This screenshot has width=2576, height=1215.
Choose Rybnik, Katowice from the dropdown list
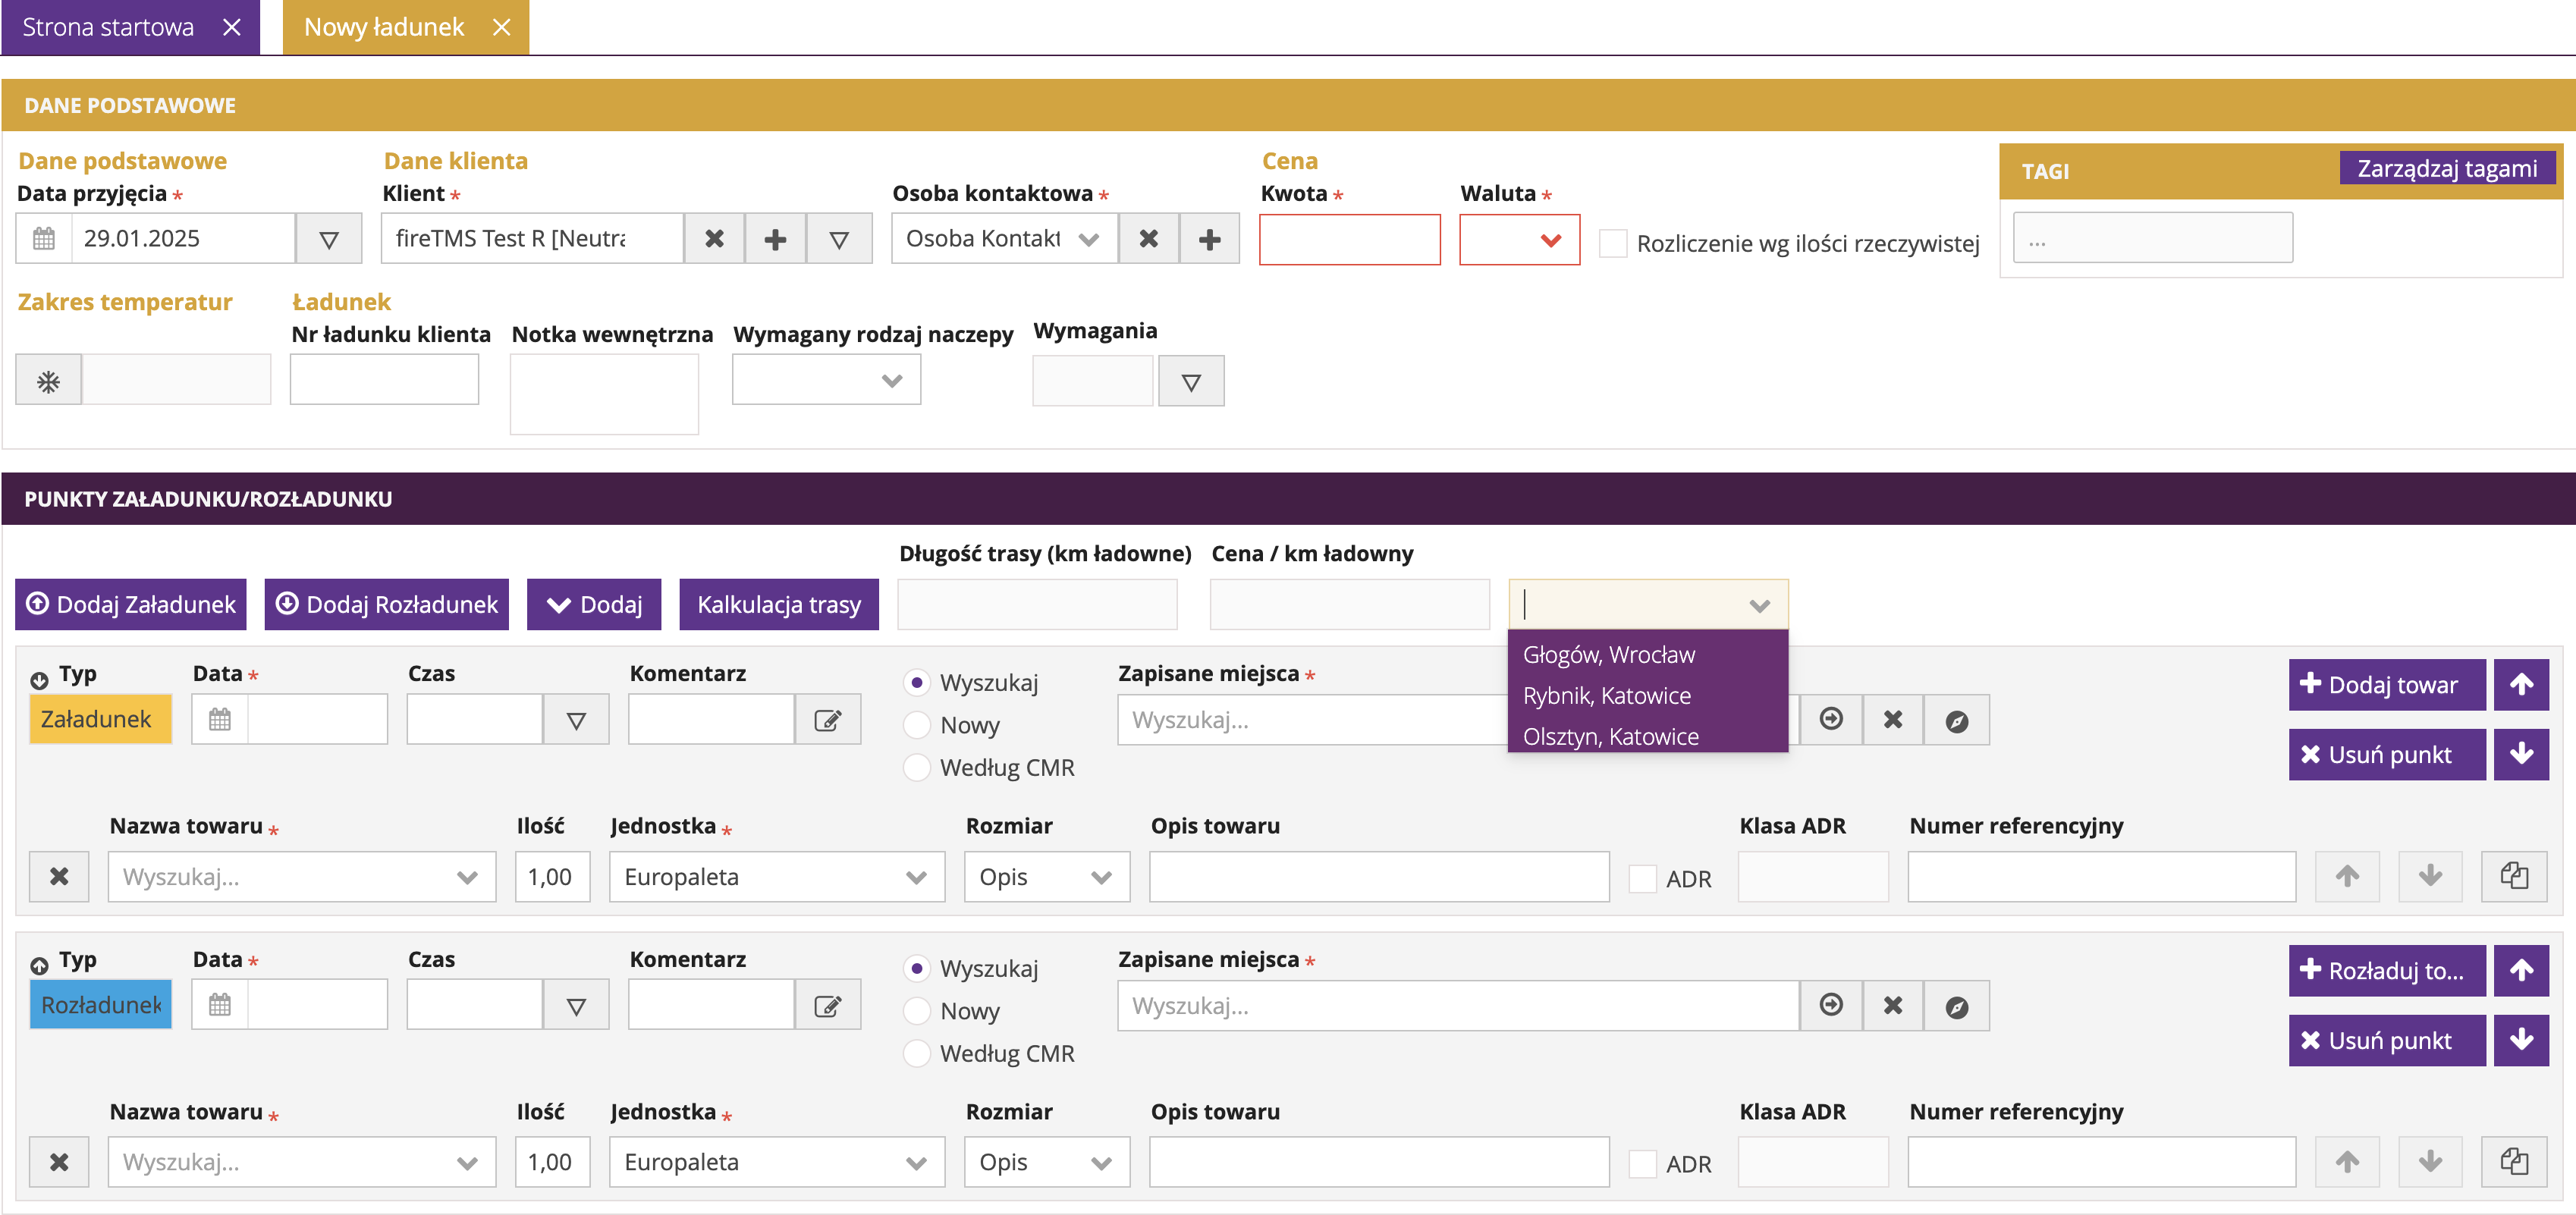click(x=1606, y=695)
